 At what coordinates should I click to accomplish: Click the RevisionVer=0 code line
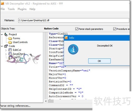[x=60, y=82]
